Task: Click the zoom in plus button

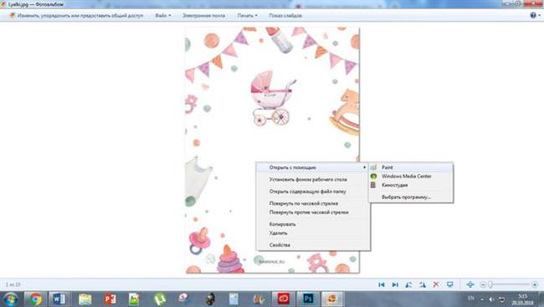Action: pyautogui.click(x=535, y=284)
